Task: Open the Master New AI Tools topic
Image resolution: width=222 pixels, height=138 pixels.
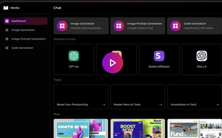Action: [x=138, y=97]
